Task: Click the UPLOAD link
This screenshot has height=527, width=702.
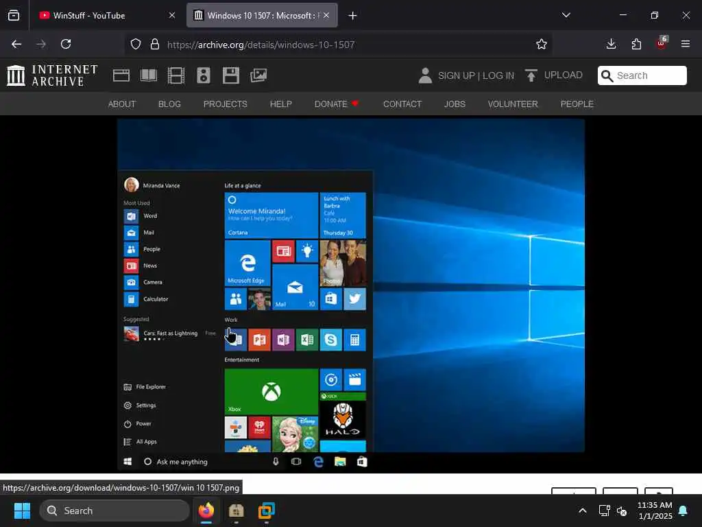Action: [564, 75]
